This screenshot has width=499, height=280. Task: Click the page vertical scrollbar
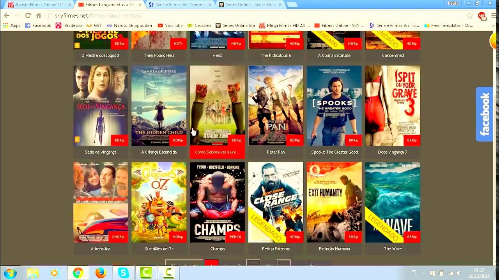point(495,148)
